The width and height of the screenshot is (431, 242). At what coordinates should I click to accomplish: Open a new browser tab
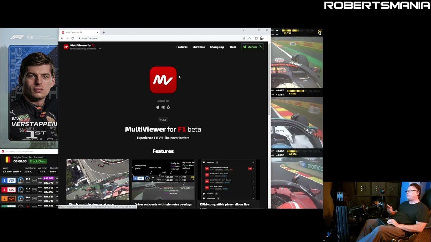tap(104, 32)
